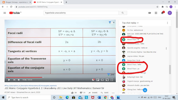Open the create video camera icon
178x100 pixels.
(150, 13)
